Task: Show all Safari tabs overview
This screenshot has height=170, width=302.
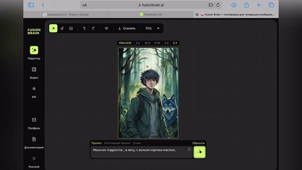Action: [x=271, y=5]
